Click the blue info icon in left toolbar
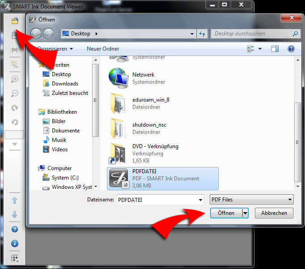305x269 pixels. [x=14, y=243]
